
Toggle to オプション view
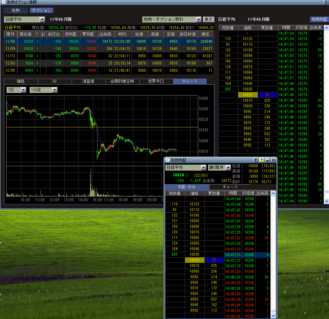(41, 11)
